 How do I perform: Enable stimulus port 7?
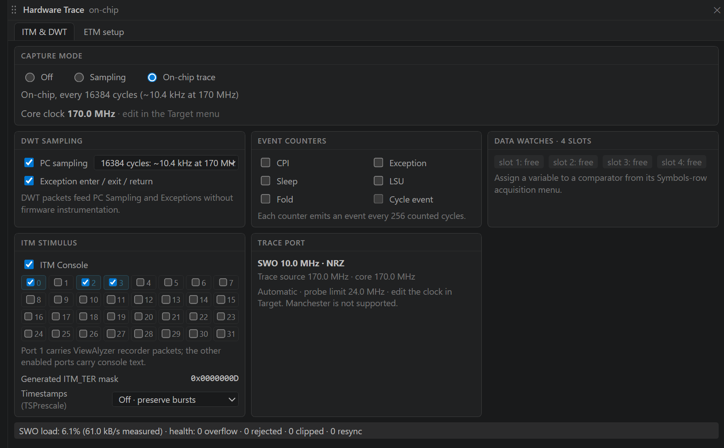click(x=223, y=282)
